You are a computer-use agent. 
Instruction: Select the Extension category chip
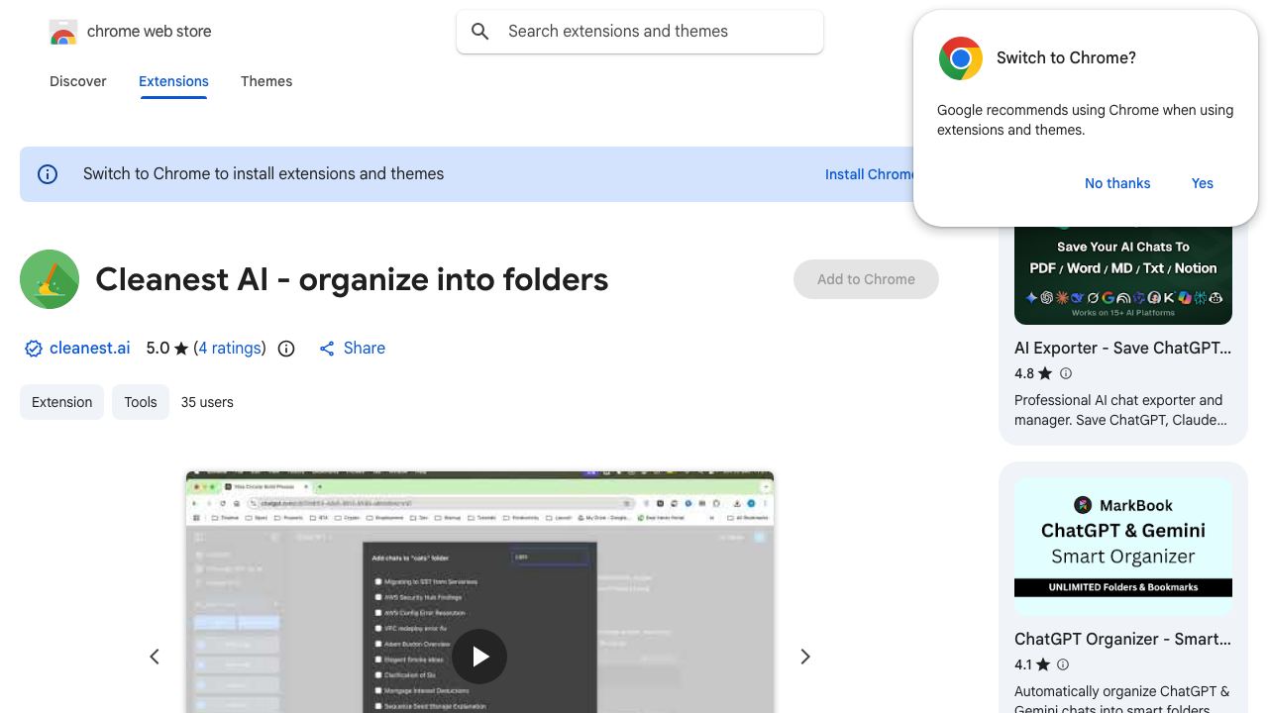[x=61, y=402]
